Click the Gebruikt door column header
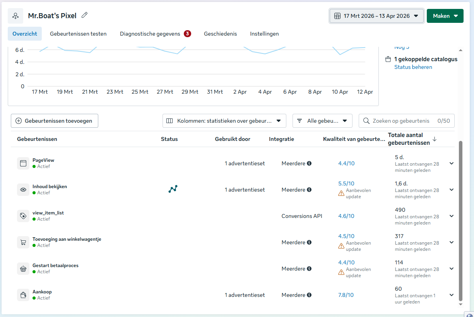The height and width of the screenshot is (317, 474). click(233, 139)
